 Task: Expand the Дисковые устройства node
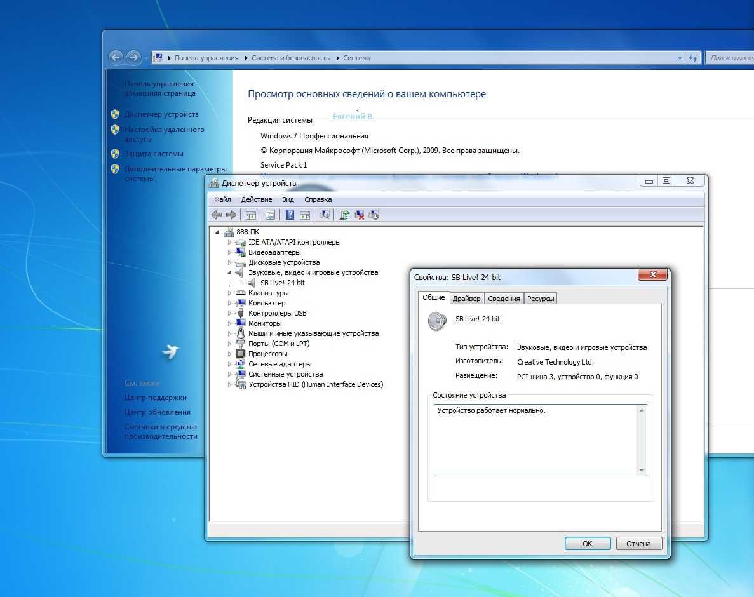[x=229, y=262]
